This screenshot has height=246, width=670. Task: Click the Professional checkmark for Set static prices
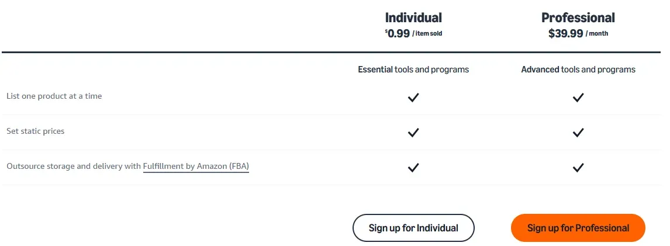(578, 133)
